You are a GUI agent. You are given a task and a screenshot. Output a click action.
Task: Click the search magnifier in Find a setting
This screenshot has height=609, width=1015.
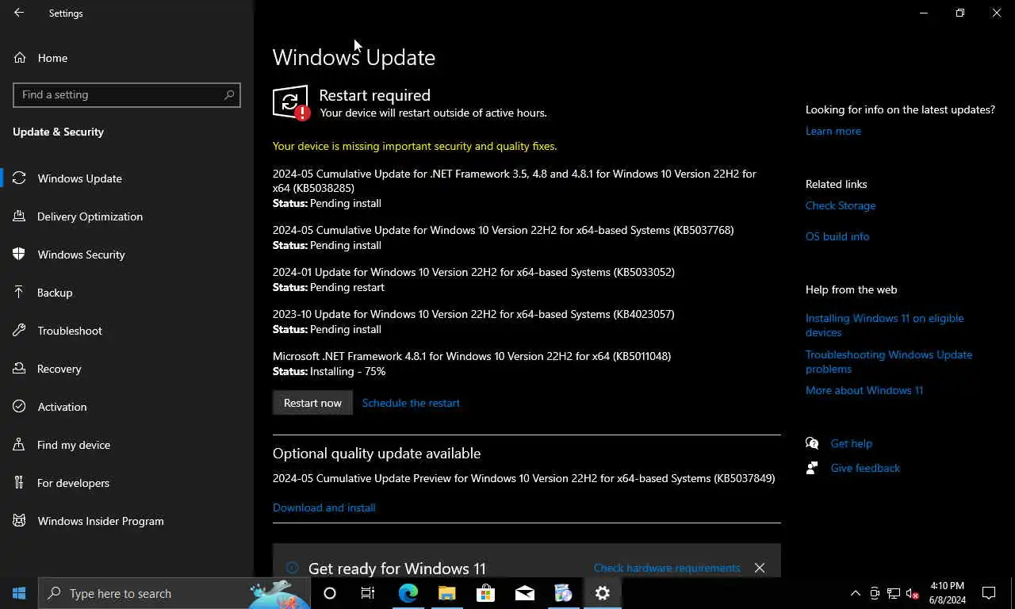[x=229, y=94]
